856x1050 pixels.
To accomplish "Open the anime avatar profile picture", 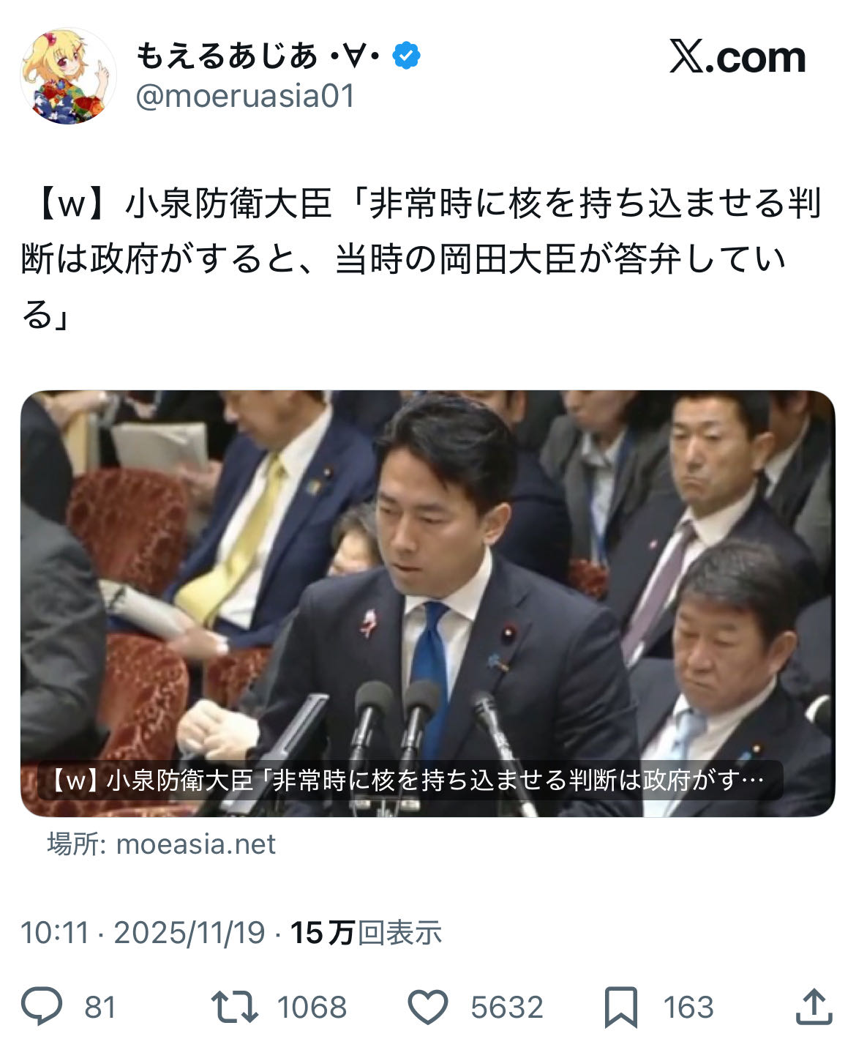I will click(68, 76).
